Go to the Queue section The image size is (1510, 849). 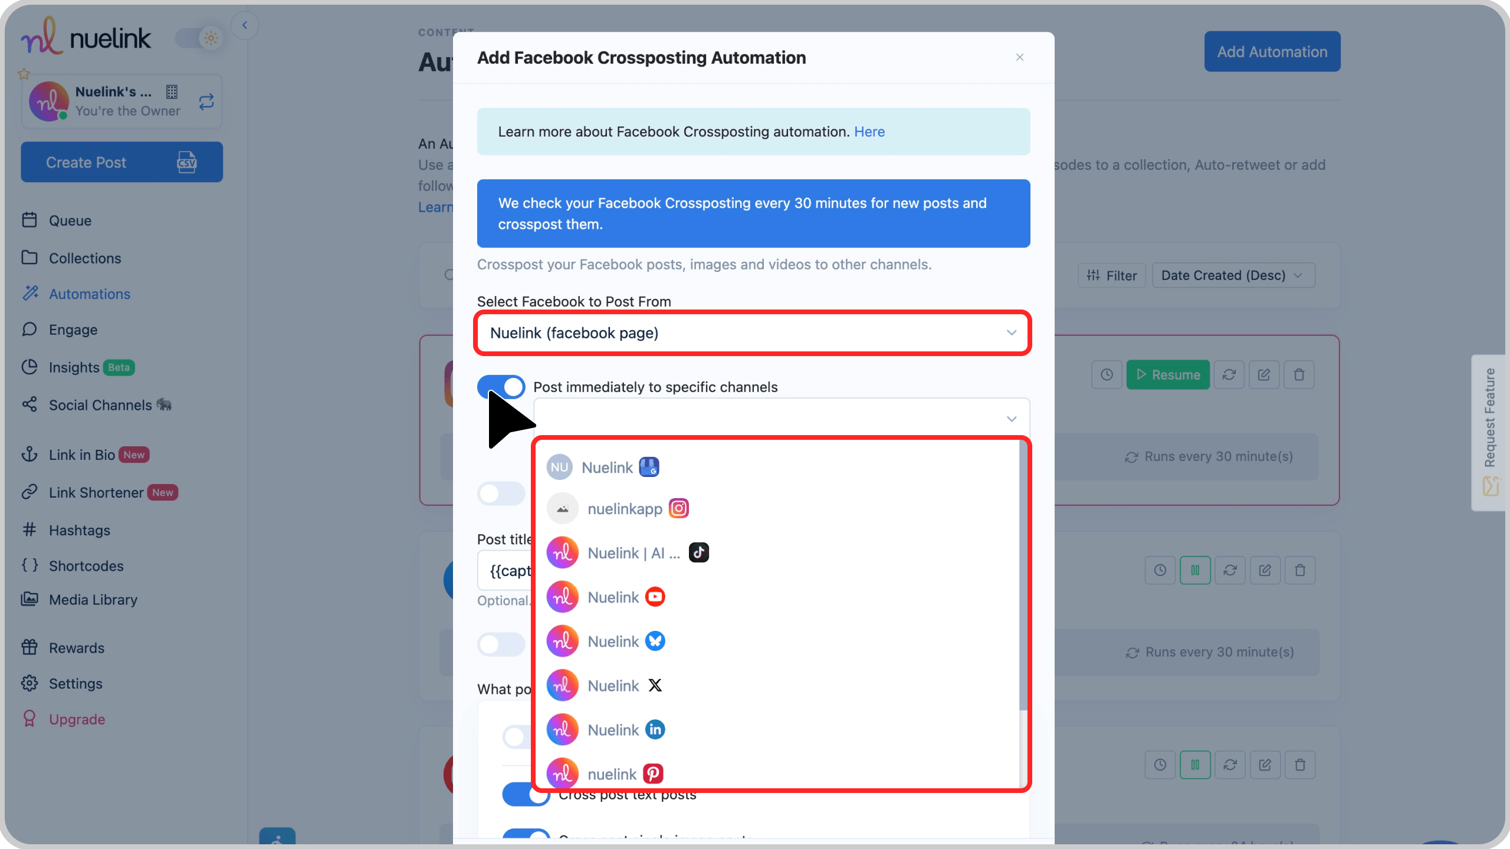click(69, 220)
